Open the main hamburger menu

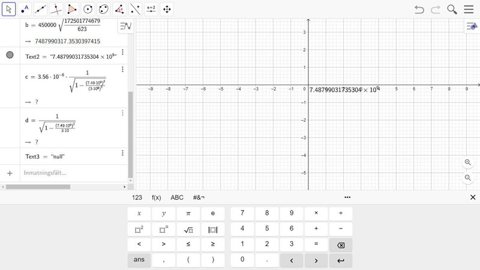469,9
